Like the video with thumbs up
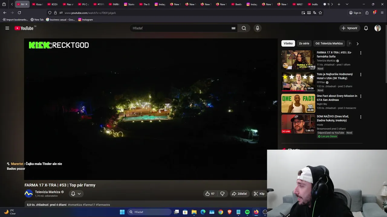Viewport: 387px width, 217px height. click(210, 194)
